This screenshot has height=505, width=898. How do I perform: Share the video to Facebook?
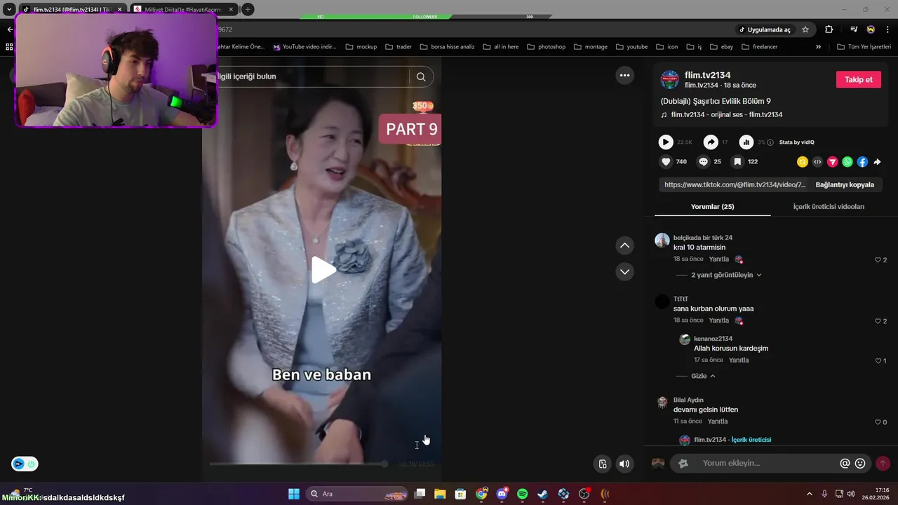pos(862,162)
